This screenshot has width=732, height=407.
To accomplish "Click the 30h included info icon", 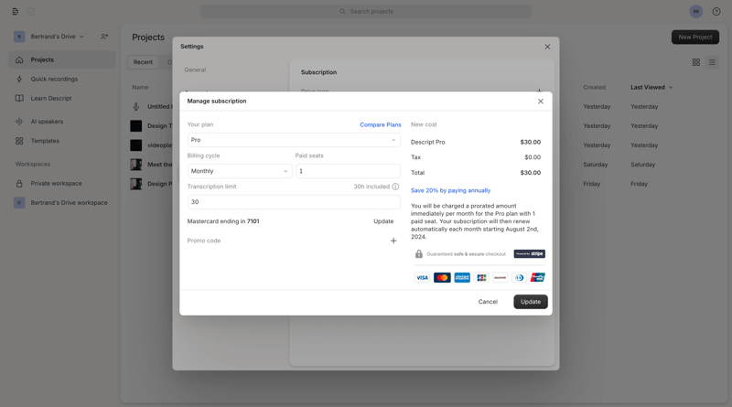I will tap(395, 187).
